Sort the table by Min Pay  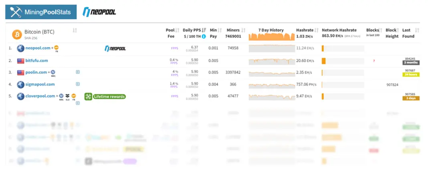220,30
